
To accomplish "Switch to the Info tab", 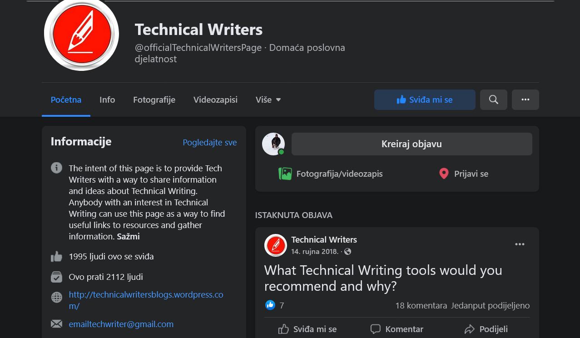I will [107, 99].
